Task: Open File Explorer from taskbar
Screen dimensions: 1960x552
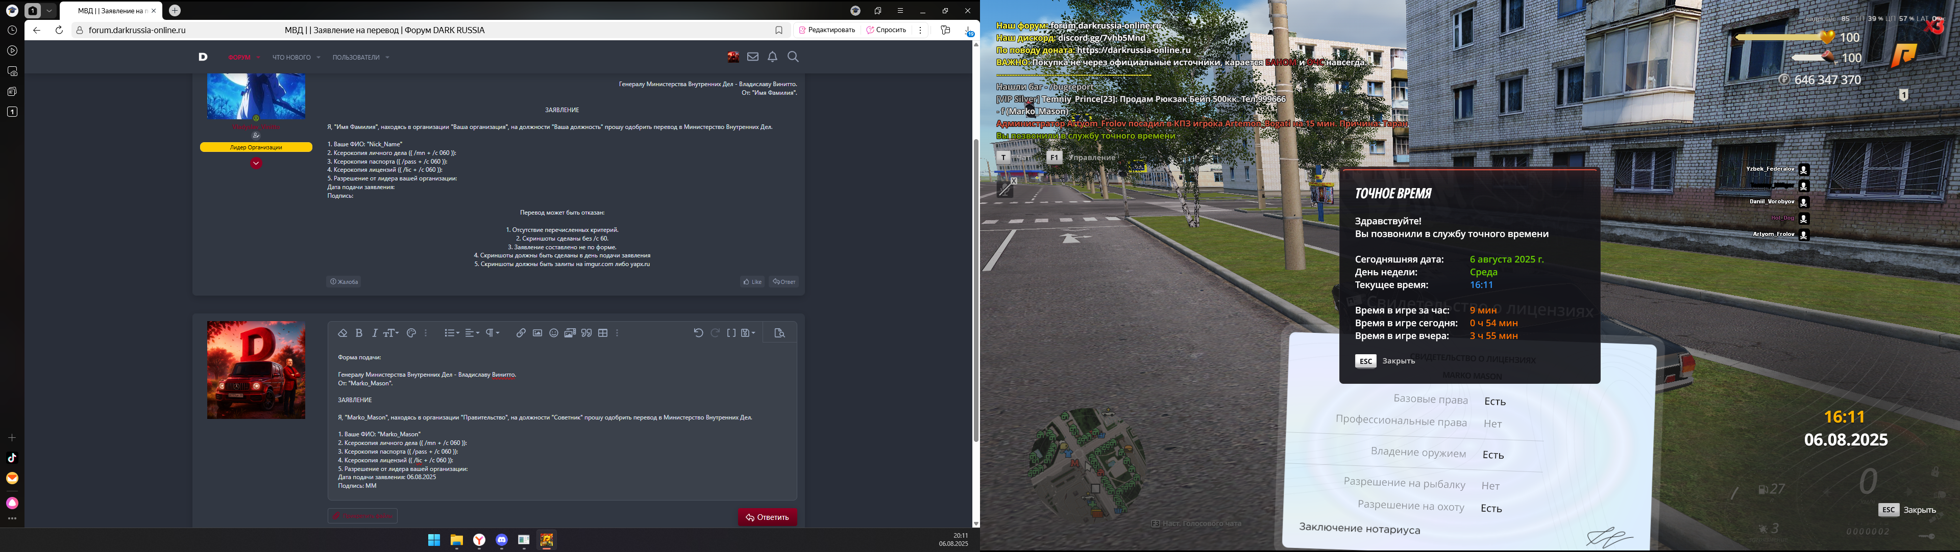Action: coord(456,541)
